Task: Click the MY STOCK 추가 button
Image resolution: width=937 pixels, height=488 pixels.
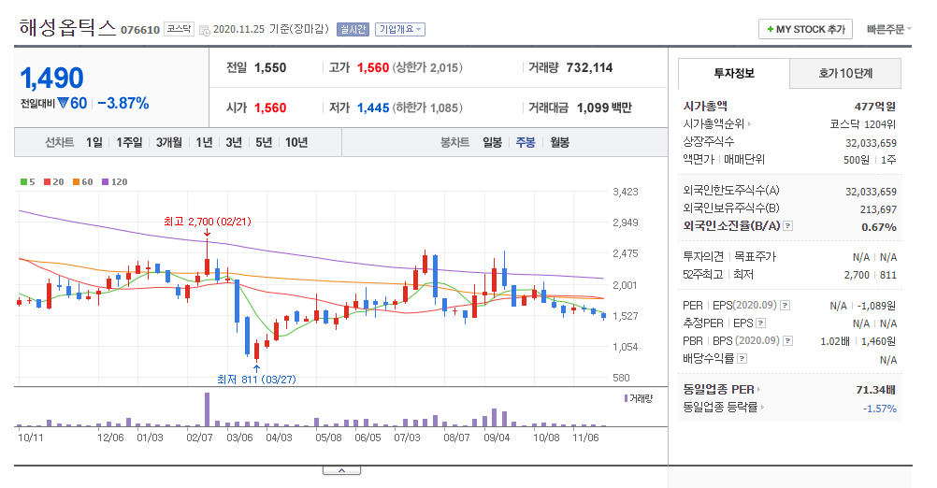Action: pyautogui.click(x=805, y=29)
